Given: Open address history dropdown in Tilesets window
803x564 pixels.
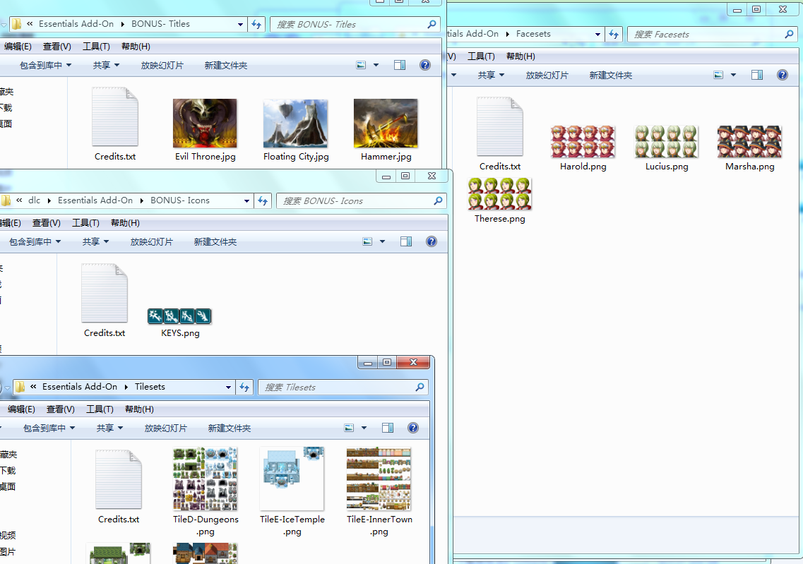Looking at the screenshot, I should (x=228, y=387).
